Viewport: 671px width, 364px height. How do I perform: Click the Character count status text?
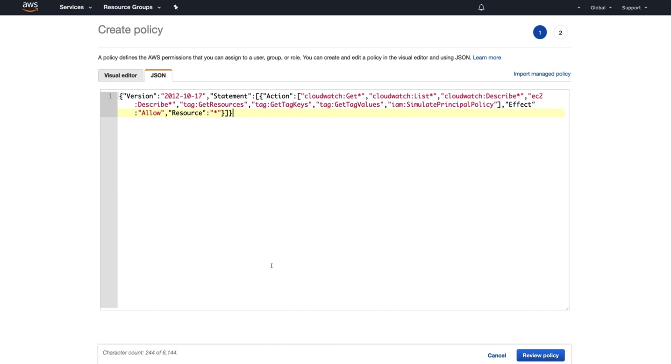tap(140, 353)
